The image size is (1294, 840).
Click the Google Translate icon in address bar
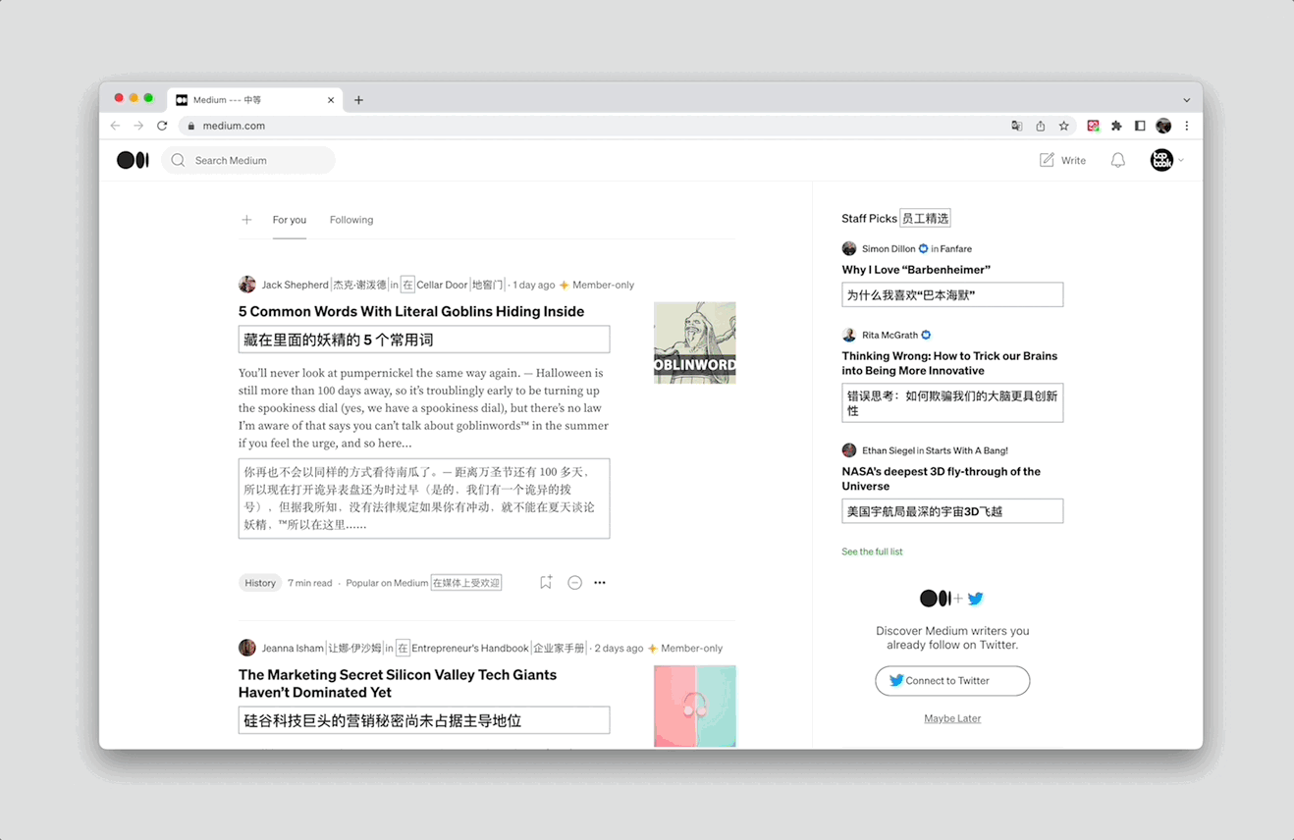1017,126
